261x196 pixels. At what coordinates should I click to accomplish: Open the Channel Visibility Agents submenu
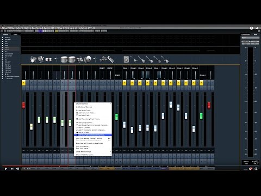pyautogui.click(x=93, y=155)
